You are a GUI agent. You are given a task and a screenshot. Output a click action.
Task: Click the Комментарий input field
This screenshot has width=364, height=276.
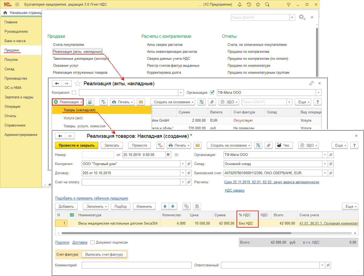pos(136,265)
